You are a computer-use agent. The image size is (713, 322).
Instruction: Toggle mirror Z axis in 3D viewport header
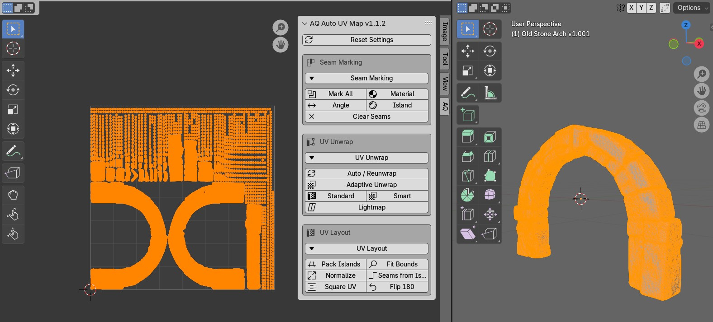[651, 8]
